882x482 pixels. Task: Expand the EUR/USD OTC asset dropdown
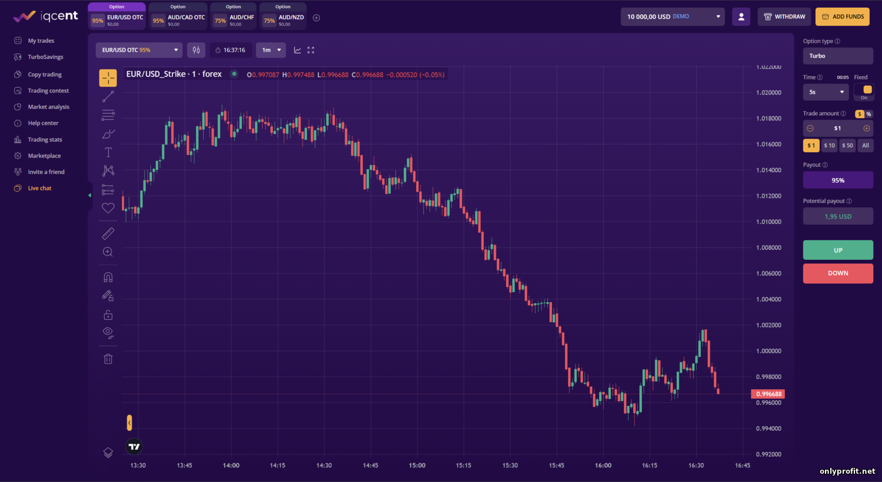(x=139, y=50)
